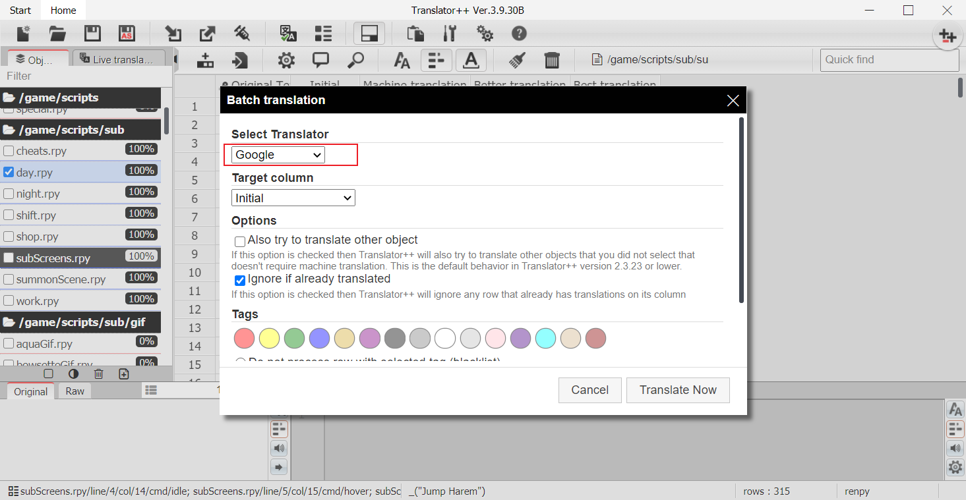Screen dimensions: 966x500
Task: Click the Save As red floppy icon
Action: pos(127,34)
